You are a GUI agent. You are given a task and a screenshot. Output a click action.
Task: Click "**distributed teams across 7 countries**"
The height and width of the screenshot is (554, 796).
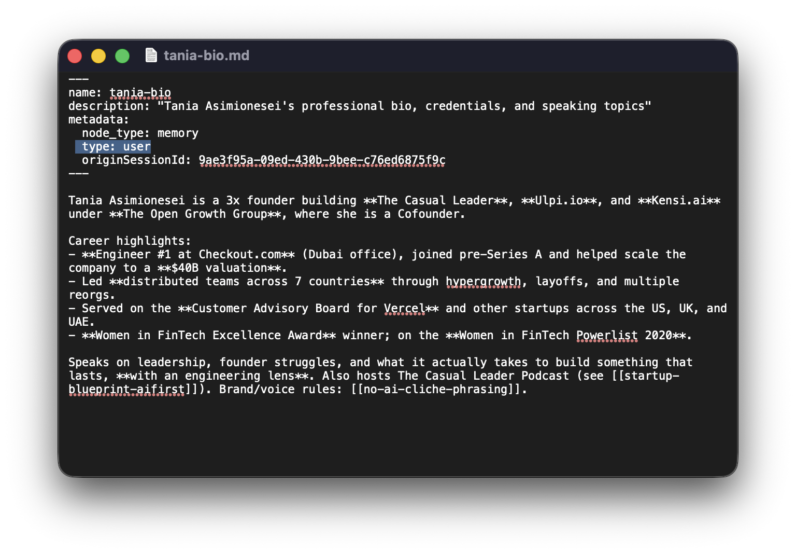coord(247,282)
